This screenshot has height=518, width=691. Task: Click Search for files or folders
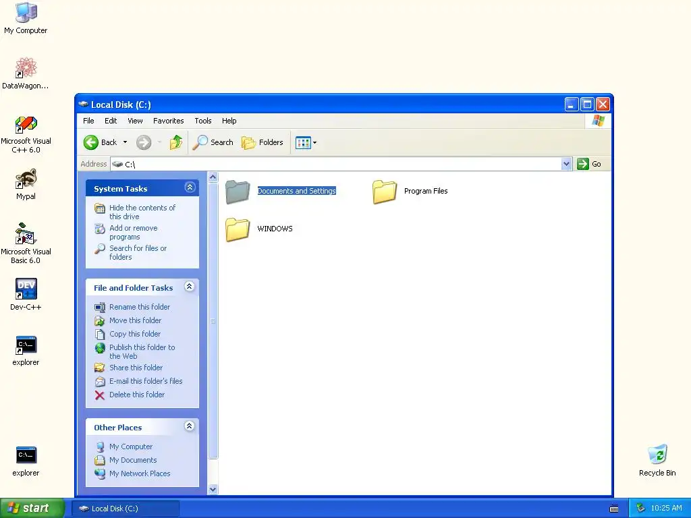138,252
